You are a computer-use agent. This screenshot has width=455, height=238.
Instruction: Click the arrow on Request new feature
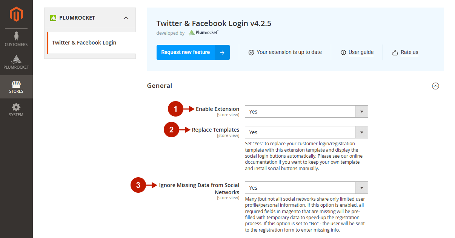[x=222, y=52]
